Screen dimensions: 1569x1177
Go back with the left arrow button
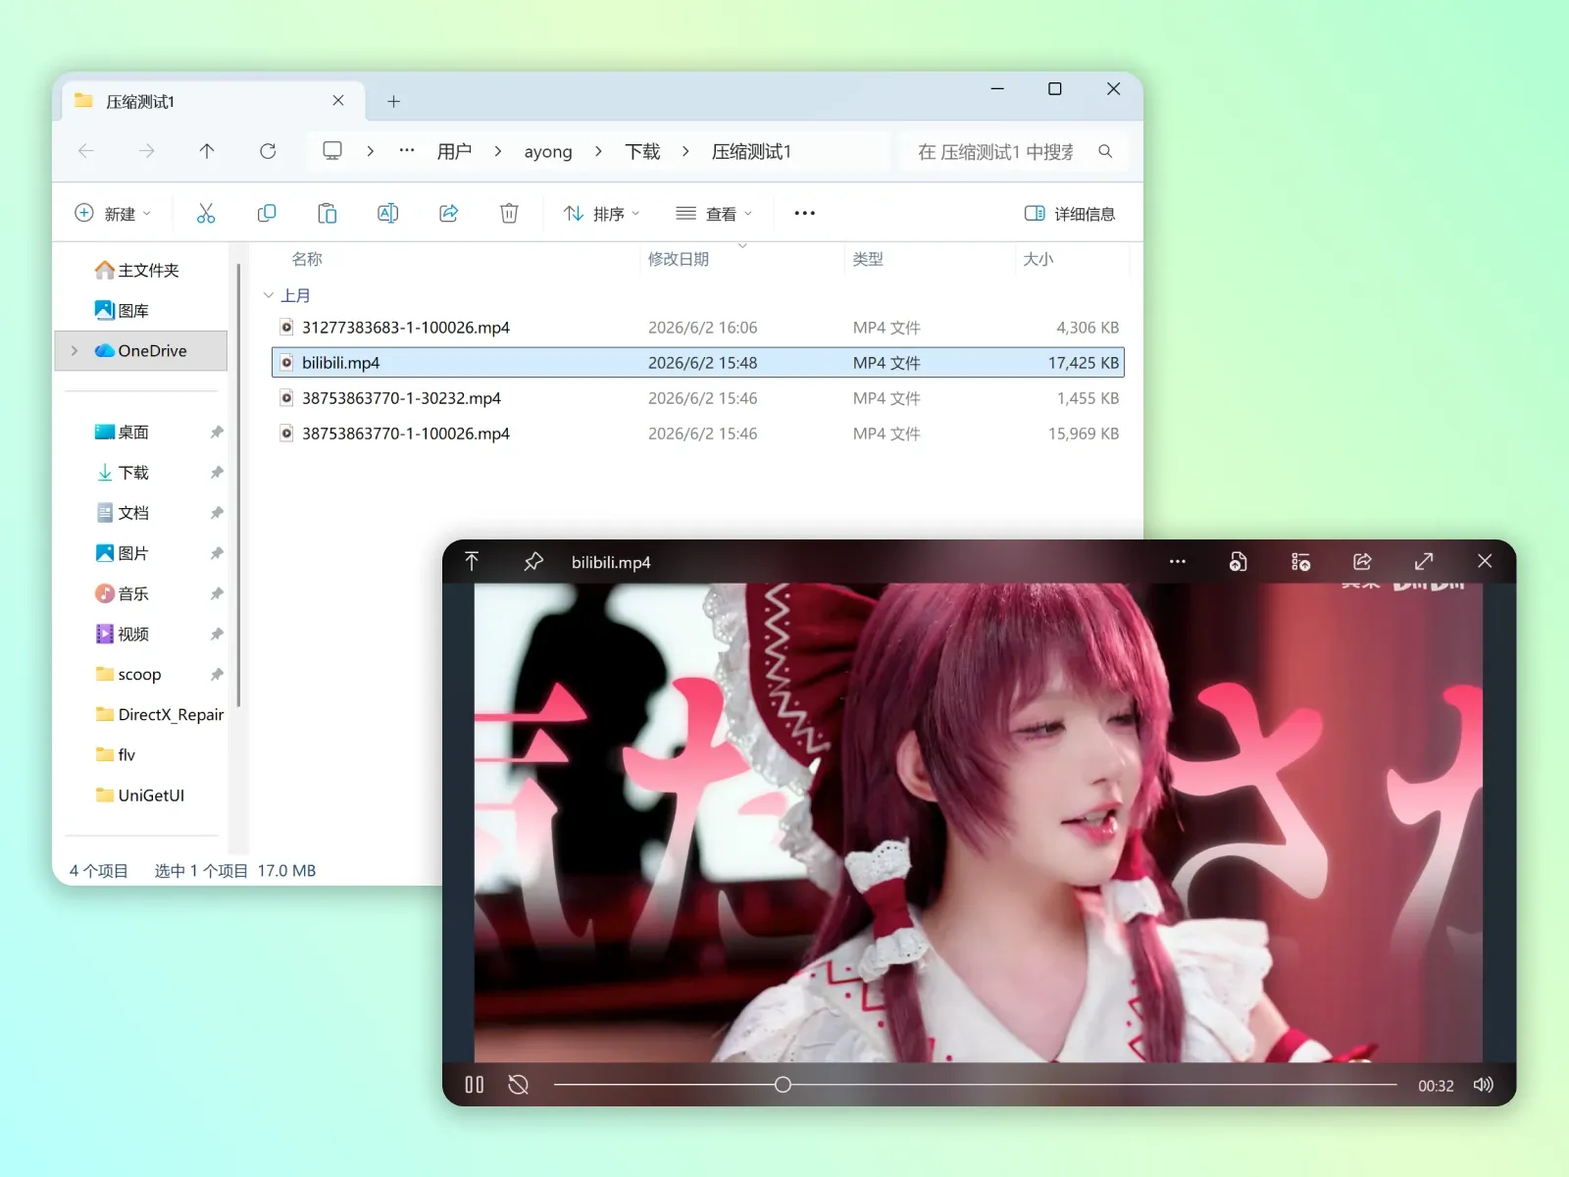[x=85, y=151]
